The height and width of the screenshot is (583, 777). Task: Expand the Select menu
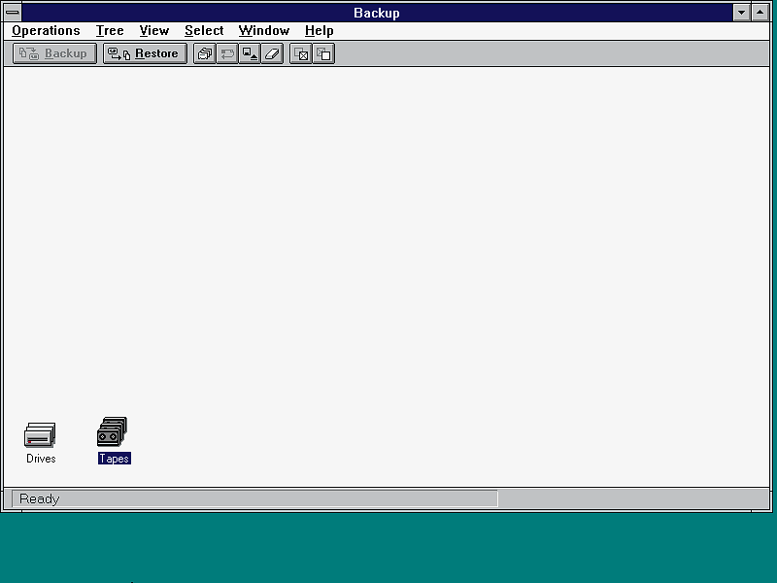click(204, 30)
